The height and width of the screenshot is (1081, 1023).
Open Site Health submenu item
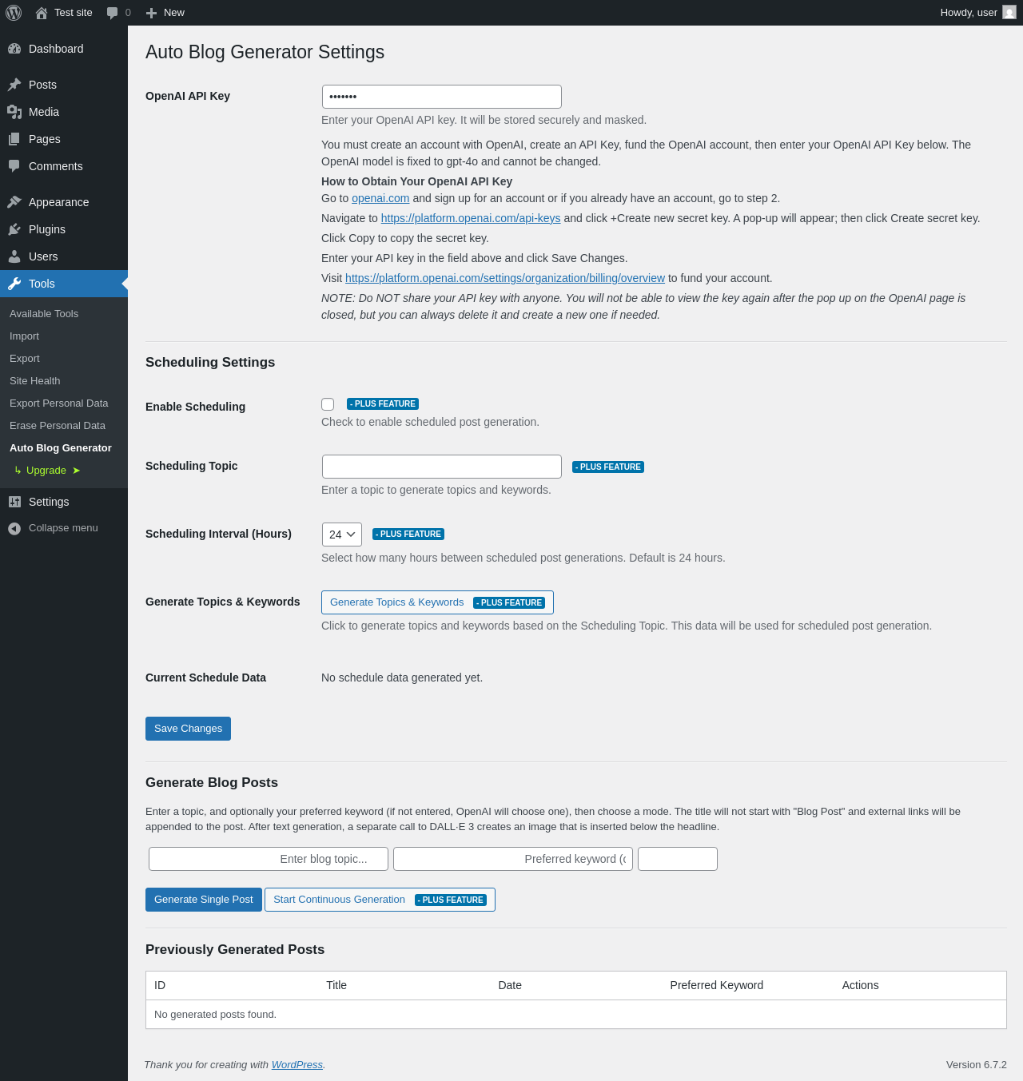pos(35,381)
